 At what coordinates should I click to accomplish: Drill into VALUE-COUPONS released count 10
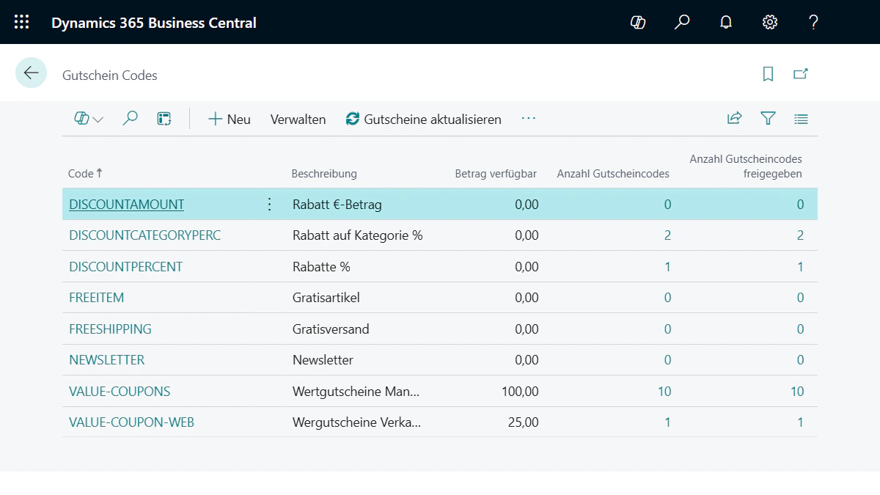pyautogui.click(x=797, y=392)
